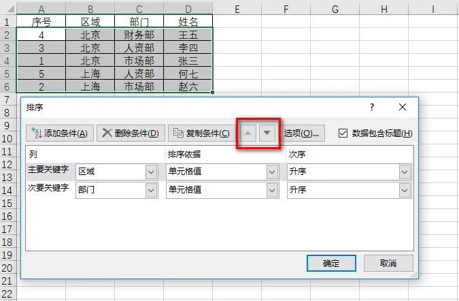Open the secondary key column dropdown 部门
The width and height of the screenshot is (459, 301).
pyautogui.click(x=151, y=190)
